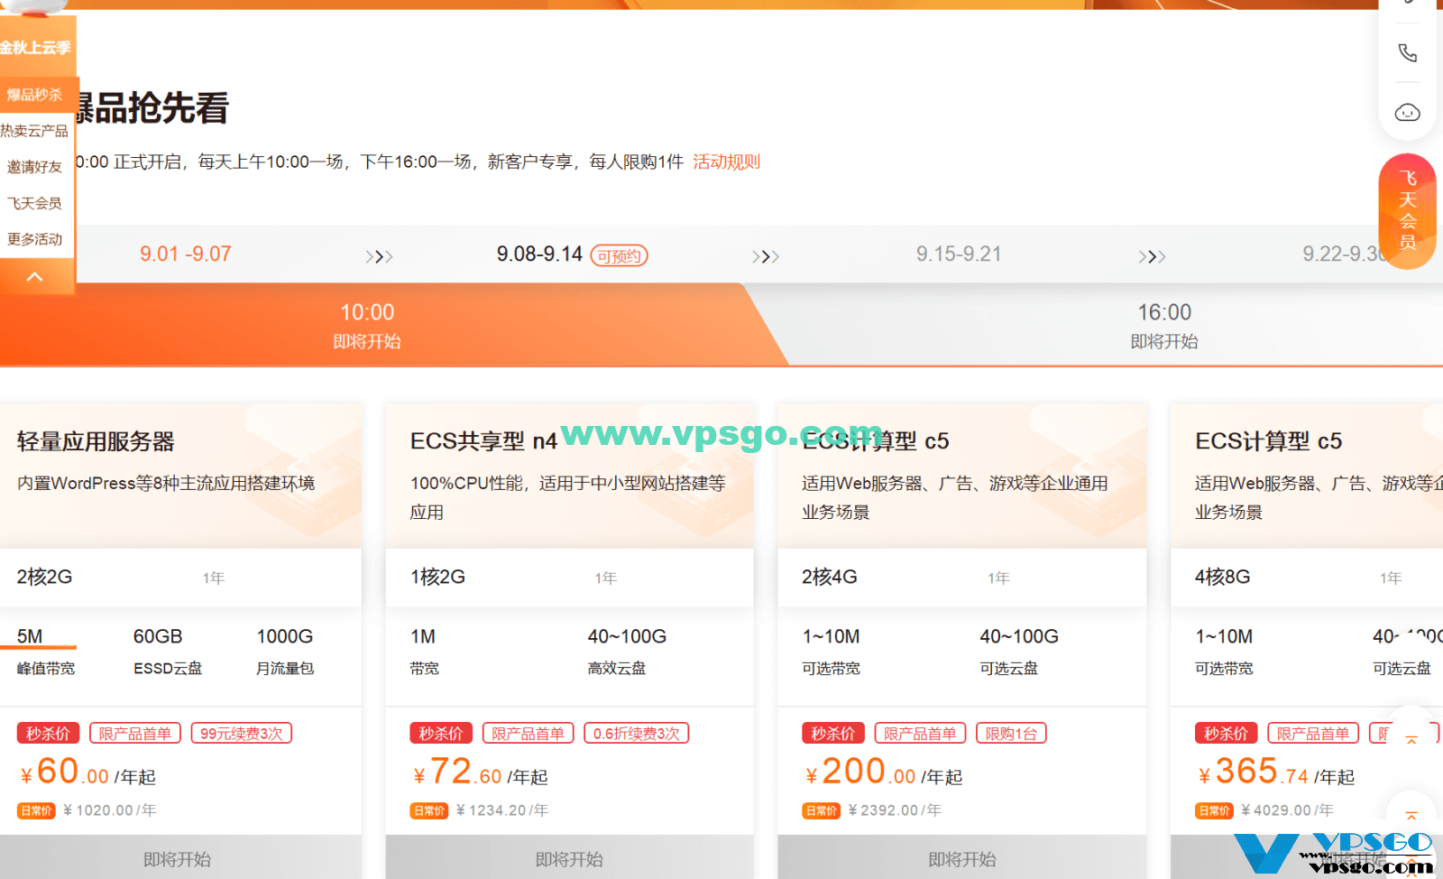Select 更多活动 in side navigation
Screen dimensions: 1443x879
34,239
